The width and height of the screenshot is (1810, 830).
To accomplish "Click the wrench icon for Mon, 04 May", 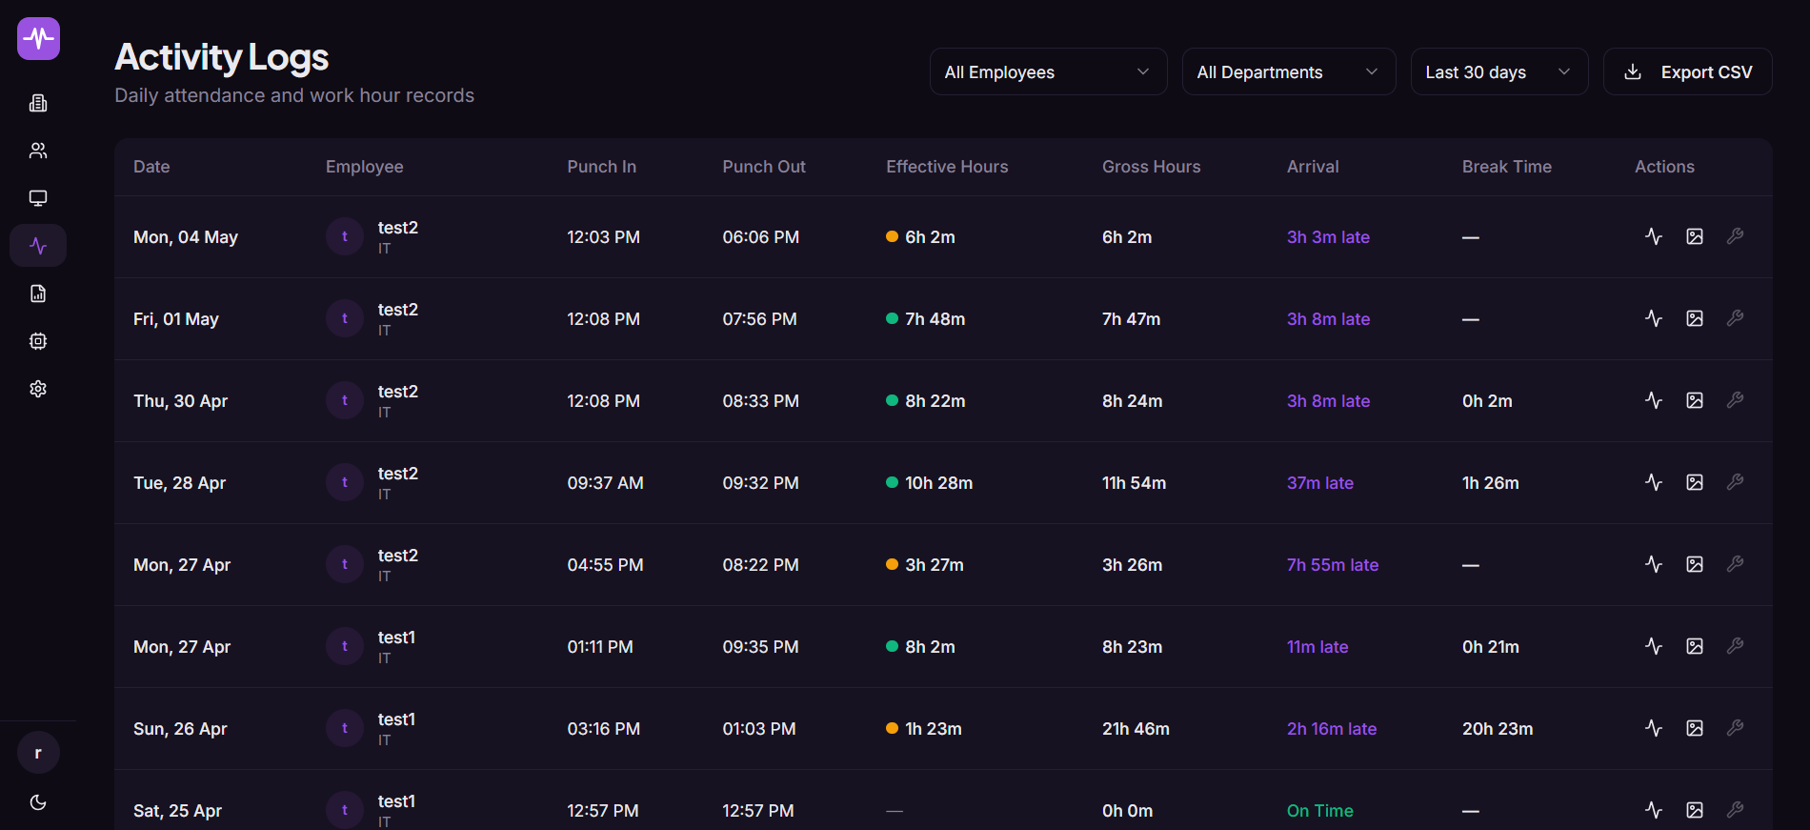I will click(x=1735, y=236).
